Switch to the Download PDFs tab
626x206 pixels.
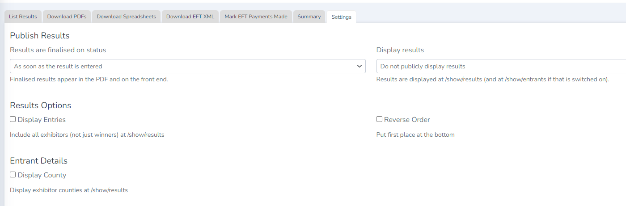(x=67, y=17)
